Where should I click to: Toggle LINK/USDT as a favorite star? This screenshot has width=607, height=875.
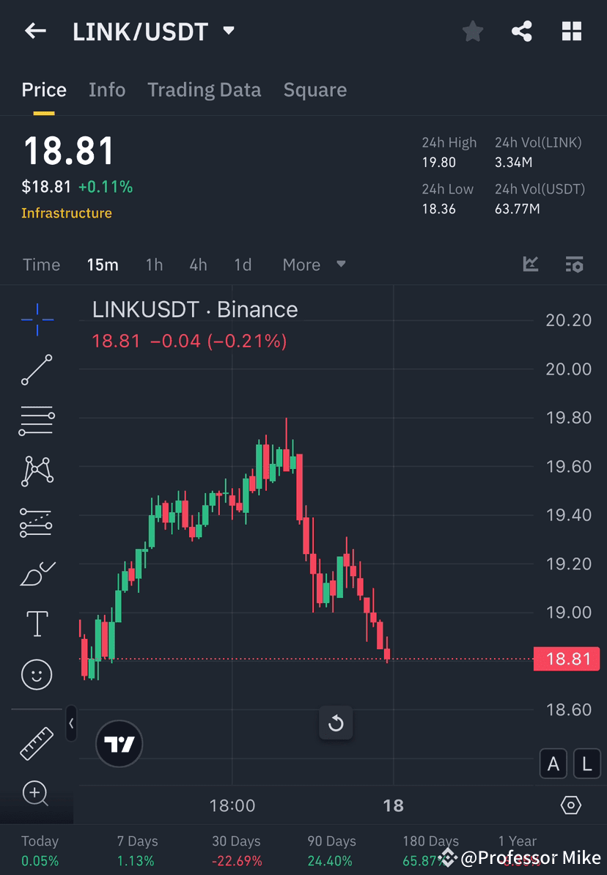pos(472,31)
